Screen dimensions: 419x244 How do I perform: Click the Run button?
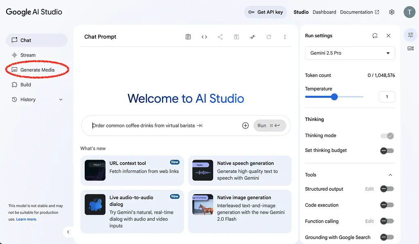(261, 125)
